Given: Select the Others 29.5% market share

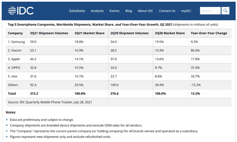Looking at the screenshot, I should tap(79, 85).
